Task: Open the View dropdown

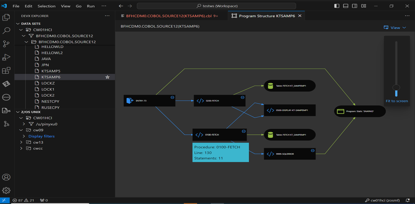Action: coord(395,28)
